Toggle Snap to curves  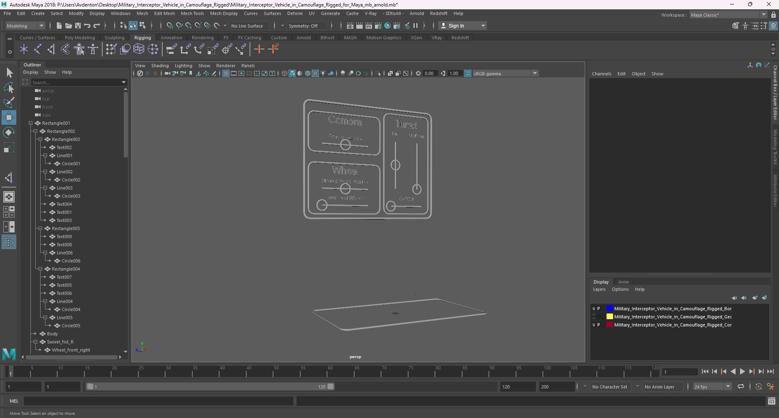pyautogui.click(x=179, y=26)
